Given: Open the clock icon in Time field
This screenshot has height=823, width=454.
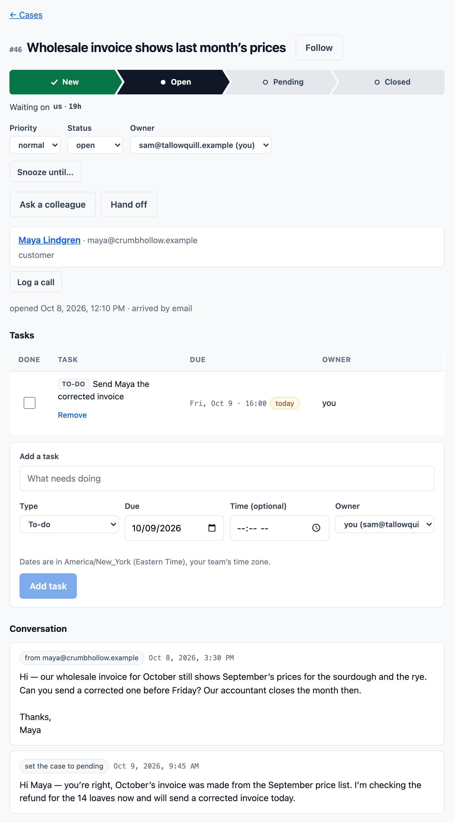Looking at the screenshot, I should [x=316, y=528].
